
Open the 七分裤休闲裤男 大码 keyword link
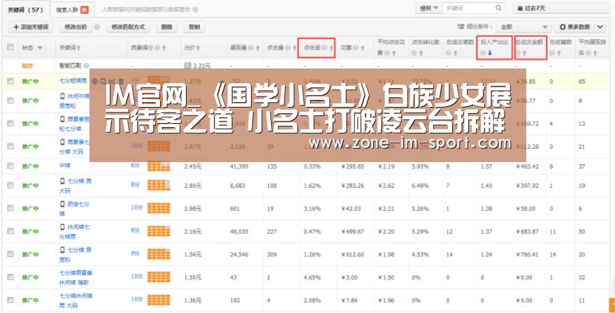[75, 300]
